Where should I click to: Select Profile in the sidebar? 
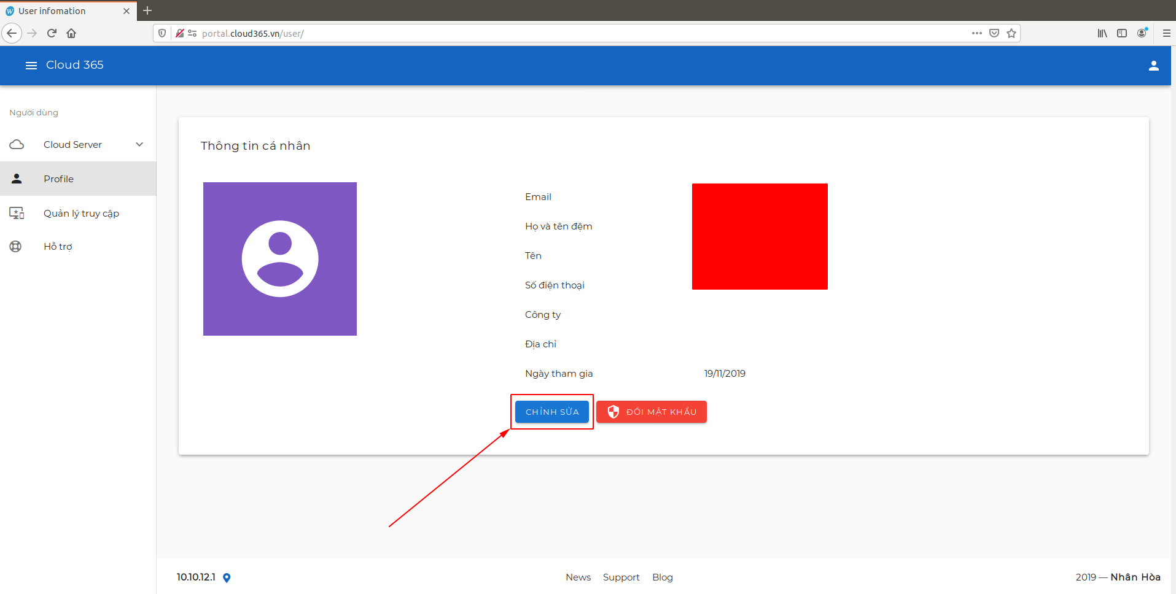point(78,179)
